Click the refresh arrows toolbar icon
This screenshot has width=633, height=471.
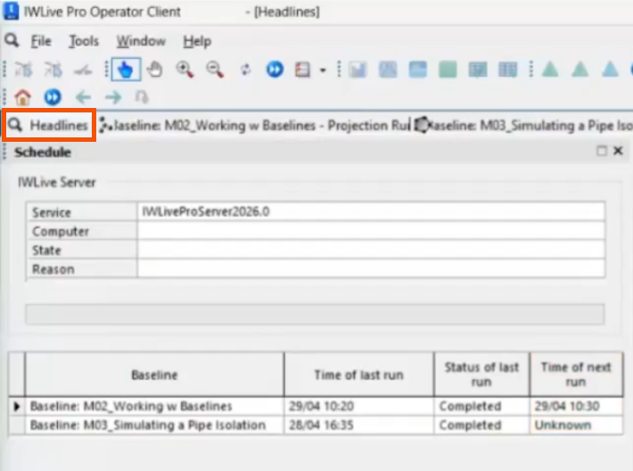pyautogui.click(x=245, y=70)
